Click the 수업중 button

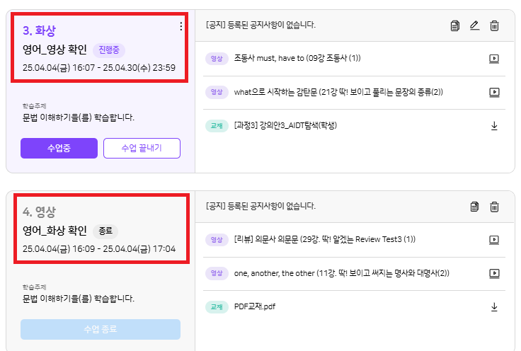(x=59, y=148)
